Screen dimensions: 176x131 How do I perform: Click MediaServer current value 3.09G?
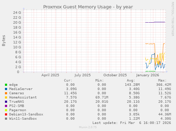(x=71, y=89)
